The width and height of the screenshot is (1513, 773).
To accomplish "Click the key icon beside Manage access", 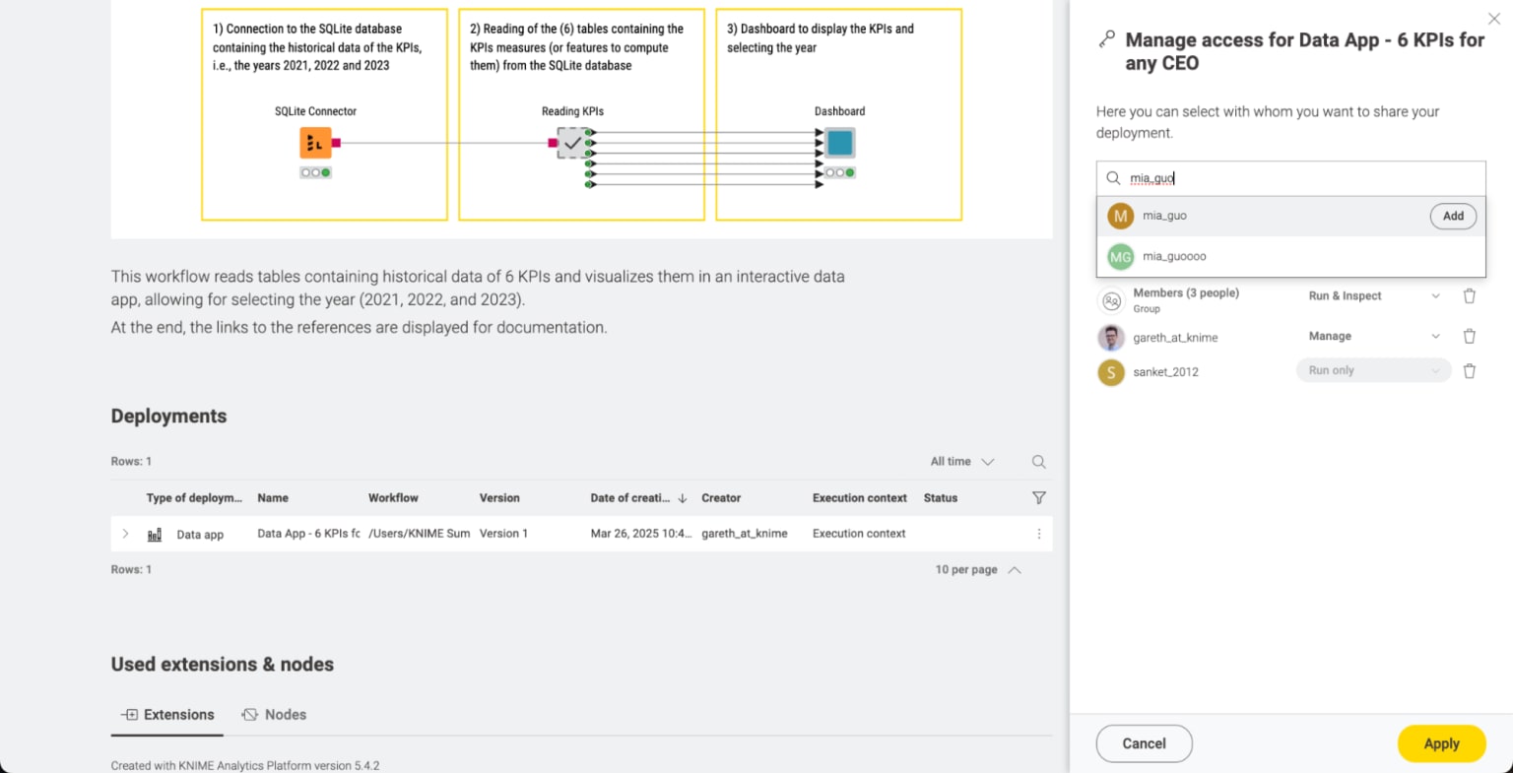I will [1107, 39].
